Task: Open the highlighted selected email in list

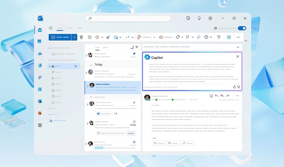Action: tap(113, 87)
